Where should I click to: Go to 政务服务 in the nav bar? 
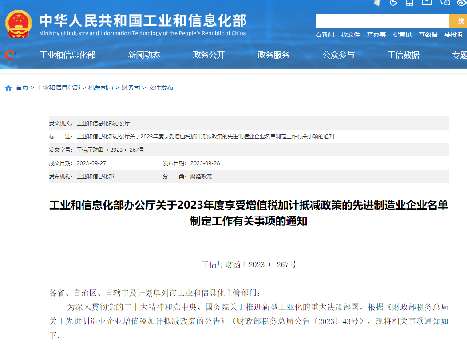point(273,55)
